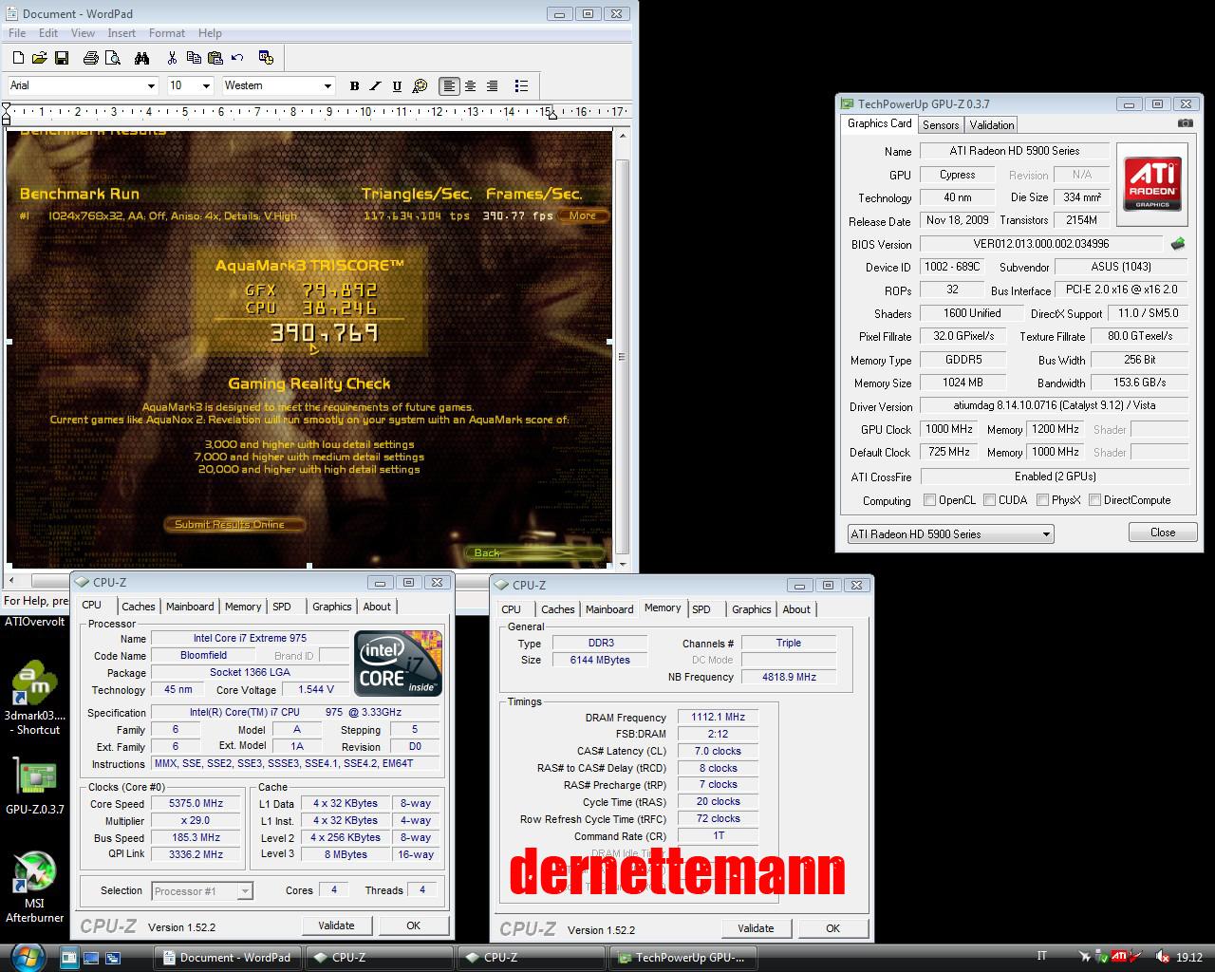Open GPU-Z.0.3.7 desktop icon
The height and width of the screenshot is (972, 1215).
pos(34,786)
